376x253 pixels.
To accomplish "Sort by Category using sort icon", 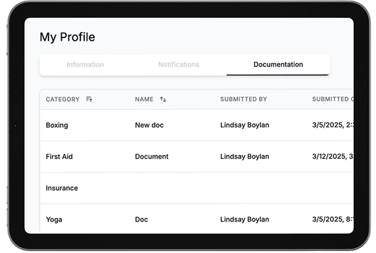I will click(x=89, y=99).
